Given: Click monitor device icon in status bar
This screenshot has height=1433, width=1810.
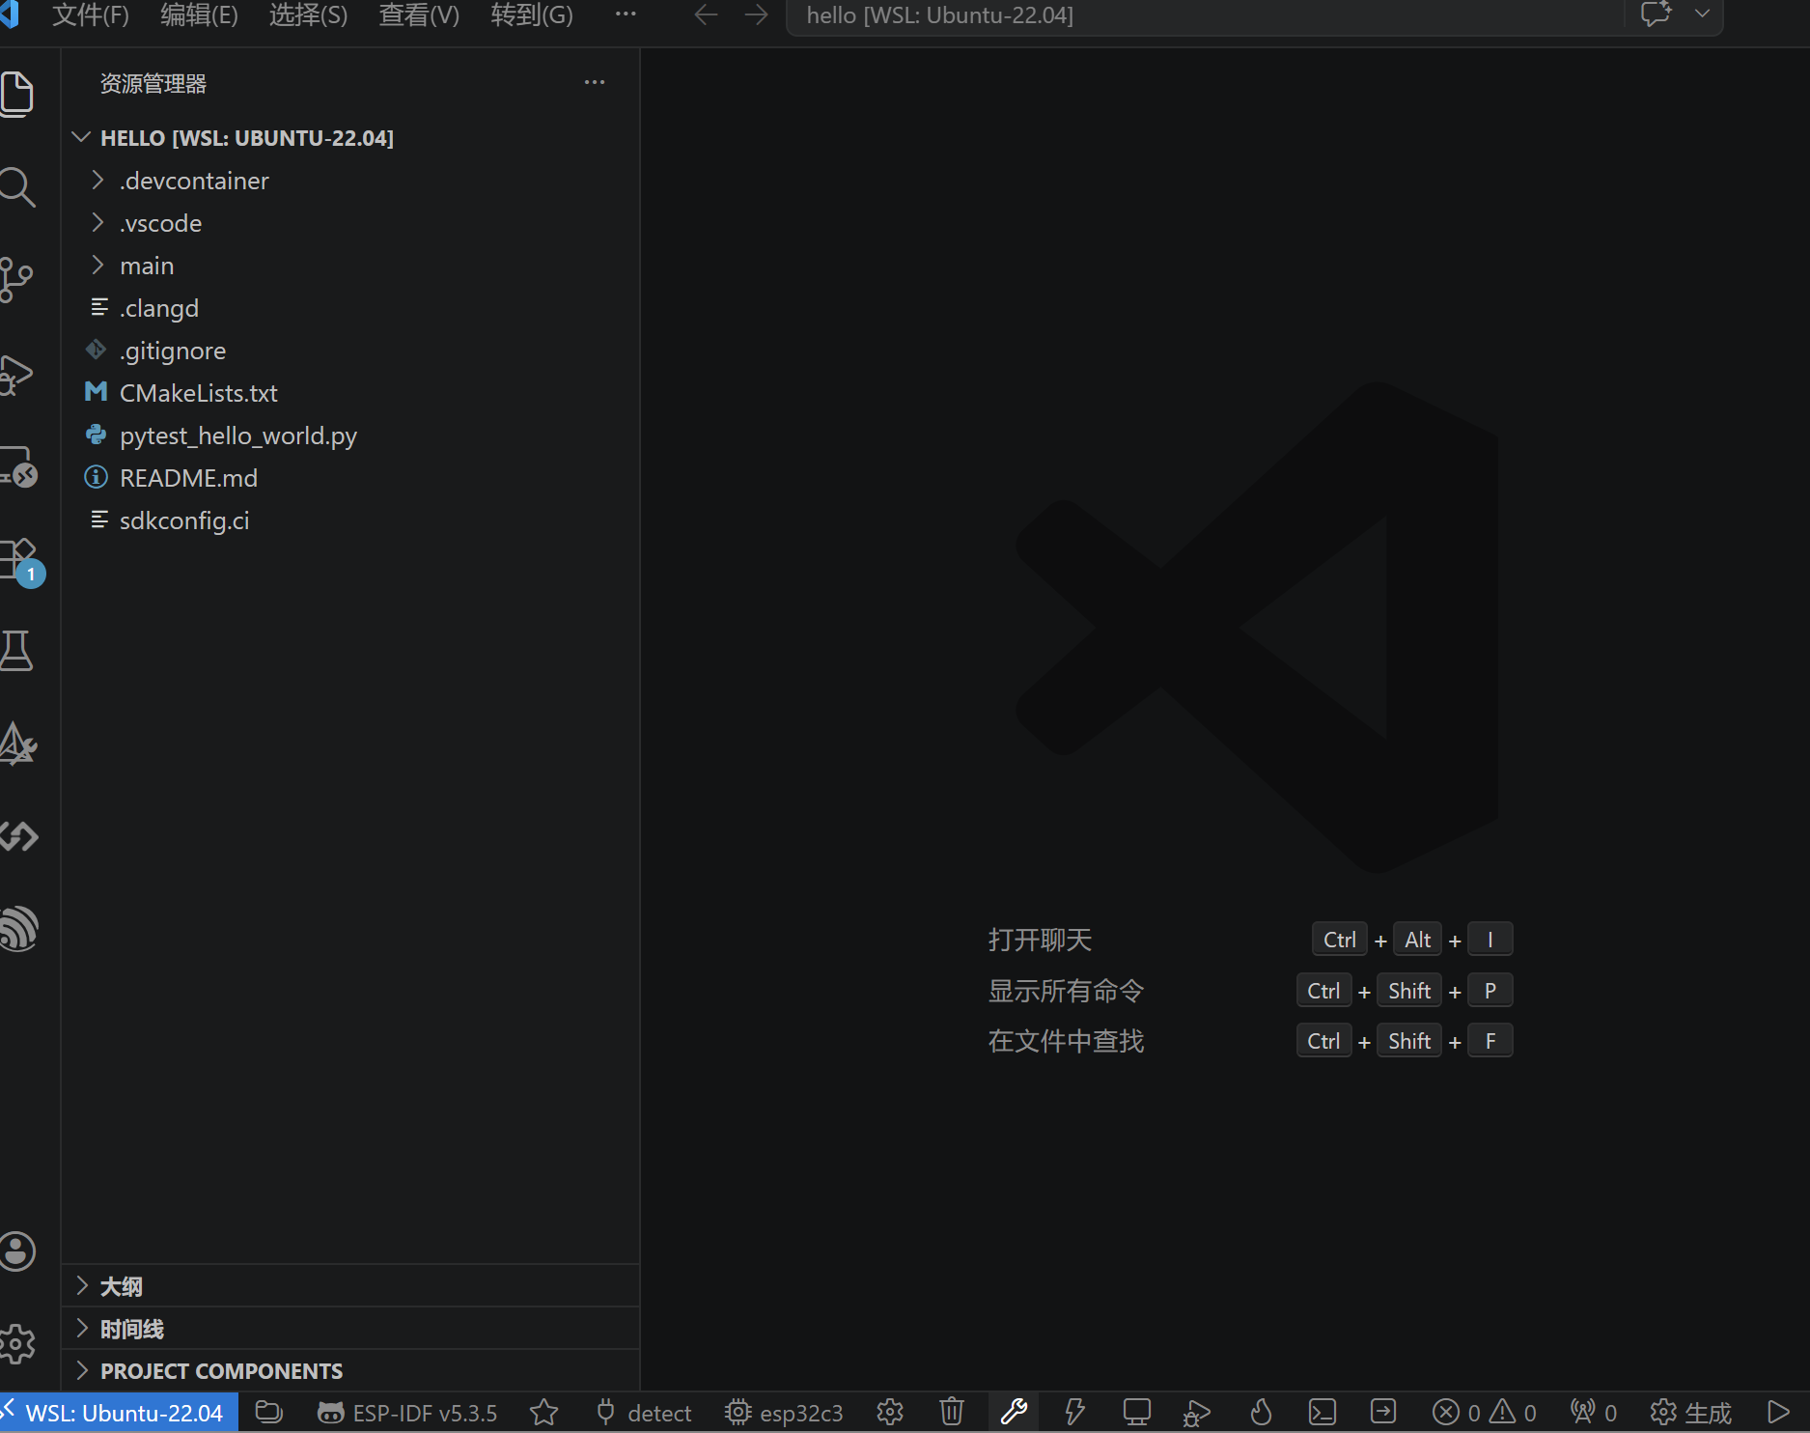Looking at the screenshot, I should tap(1137, 1413).
